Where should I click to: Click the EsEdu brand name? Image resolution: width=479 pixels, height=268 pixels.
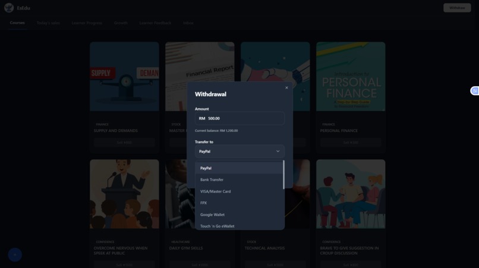point(24,8)
